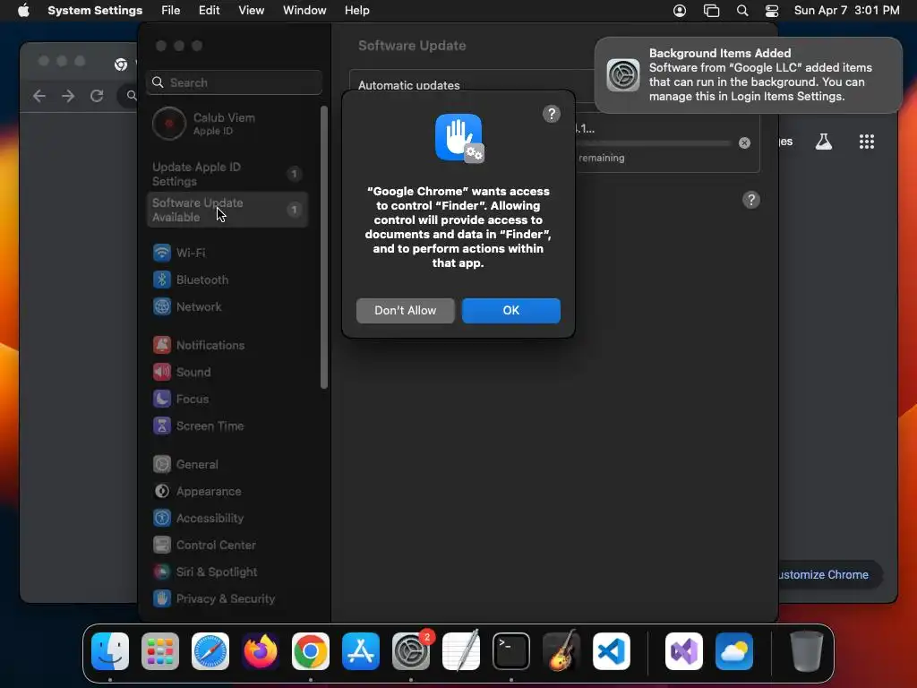This screenshot has height=688, width=917.
Task: Open the Edit menu
Action: 209,11
